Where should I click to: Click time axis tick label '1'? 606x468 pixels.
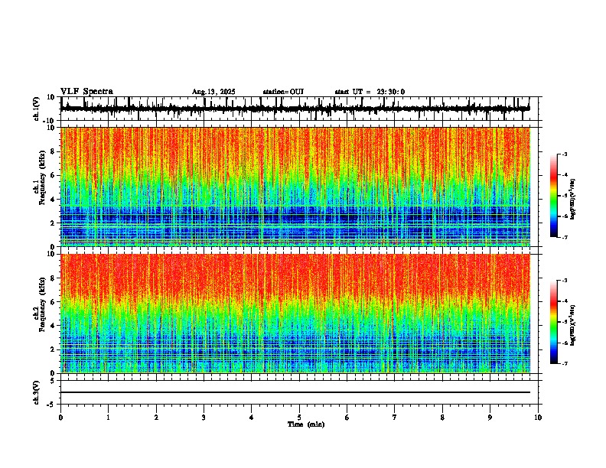coord(108,418)
